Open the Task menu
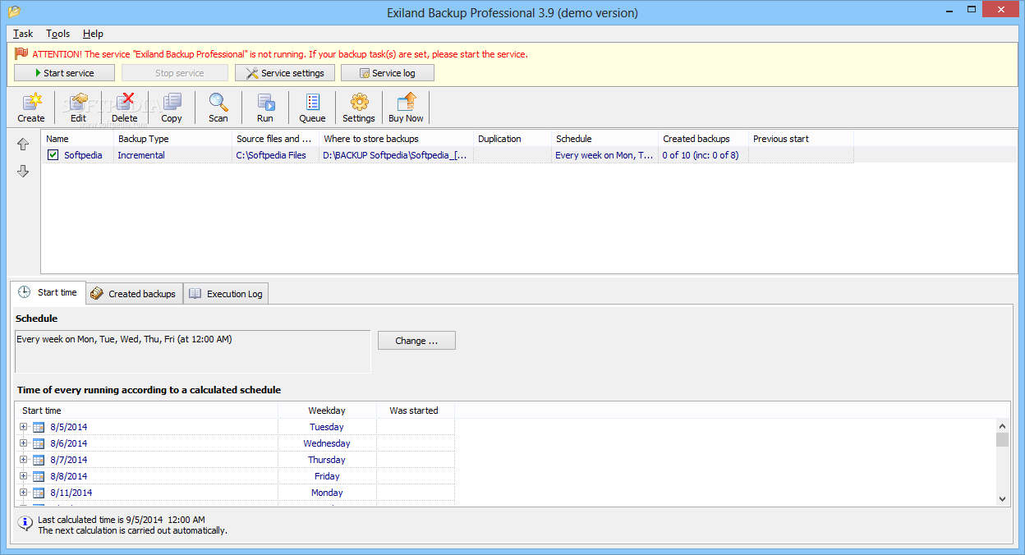The image size is (1025, 555). pos(23,34)
